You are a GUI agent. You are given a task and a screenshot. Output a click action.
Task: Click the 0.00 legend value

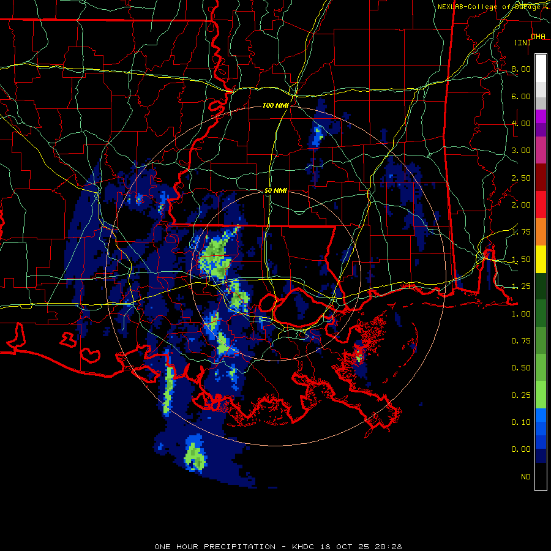[521, 449]
